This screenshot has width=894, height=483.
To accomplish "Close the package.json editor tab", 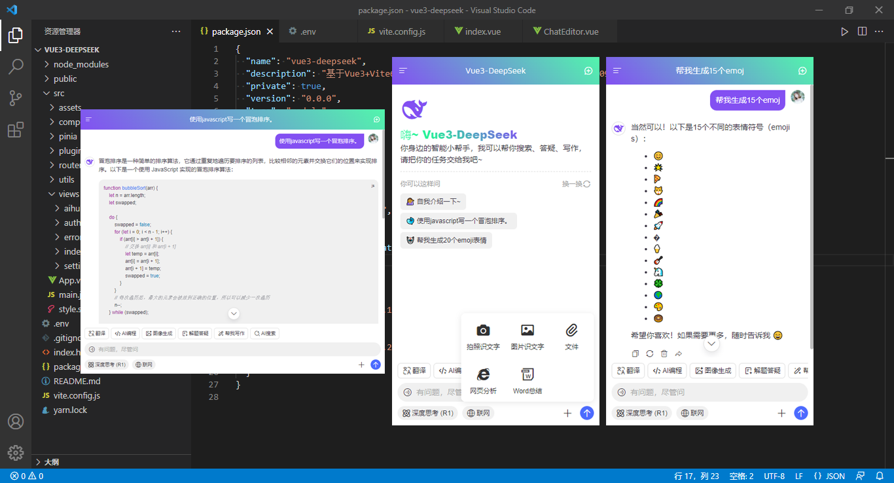I will [x=270, y=31].
